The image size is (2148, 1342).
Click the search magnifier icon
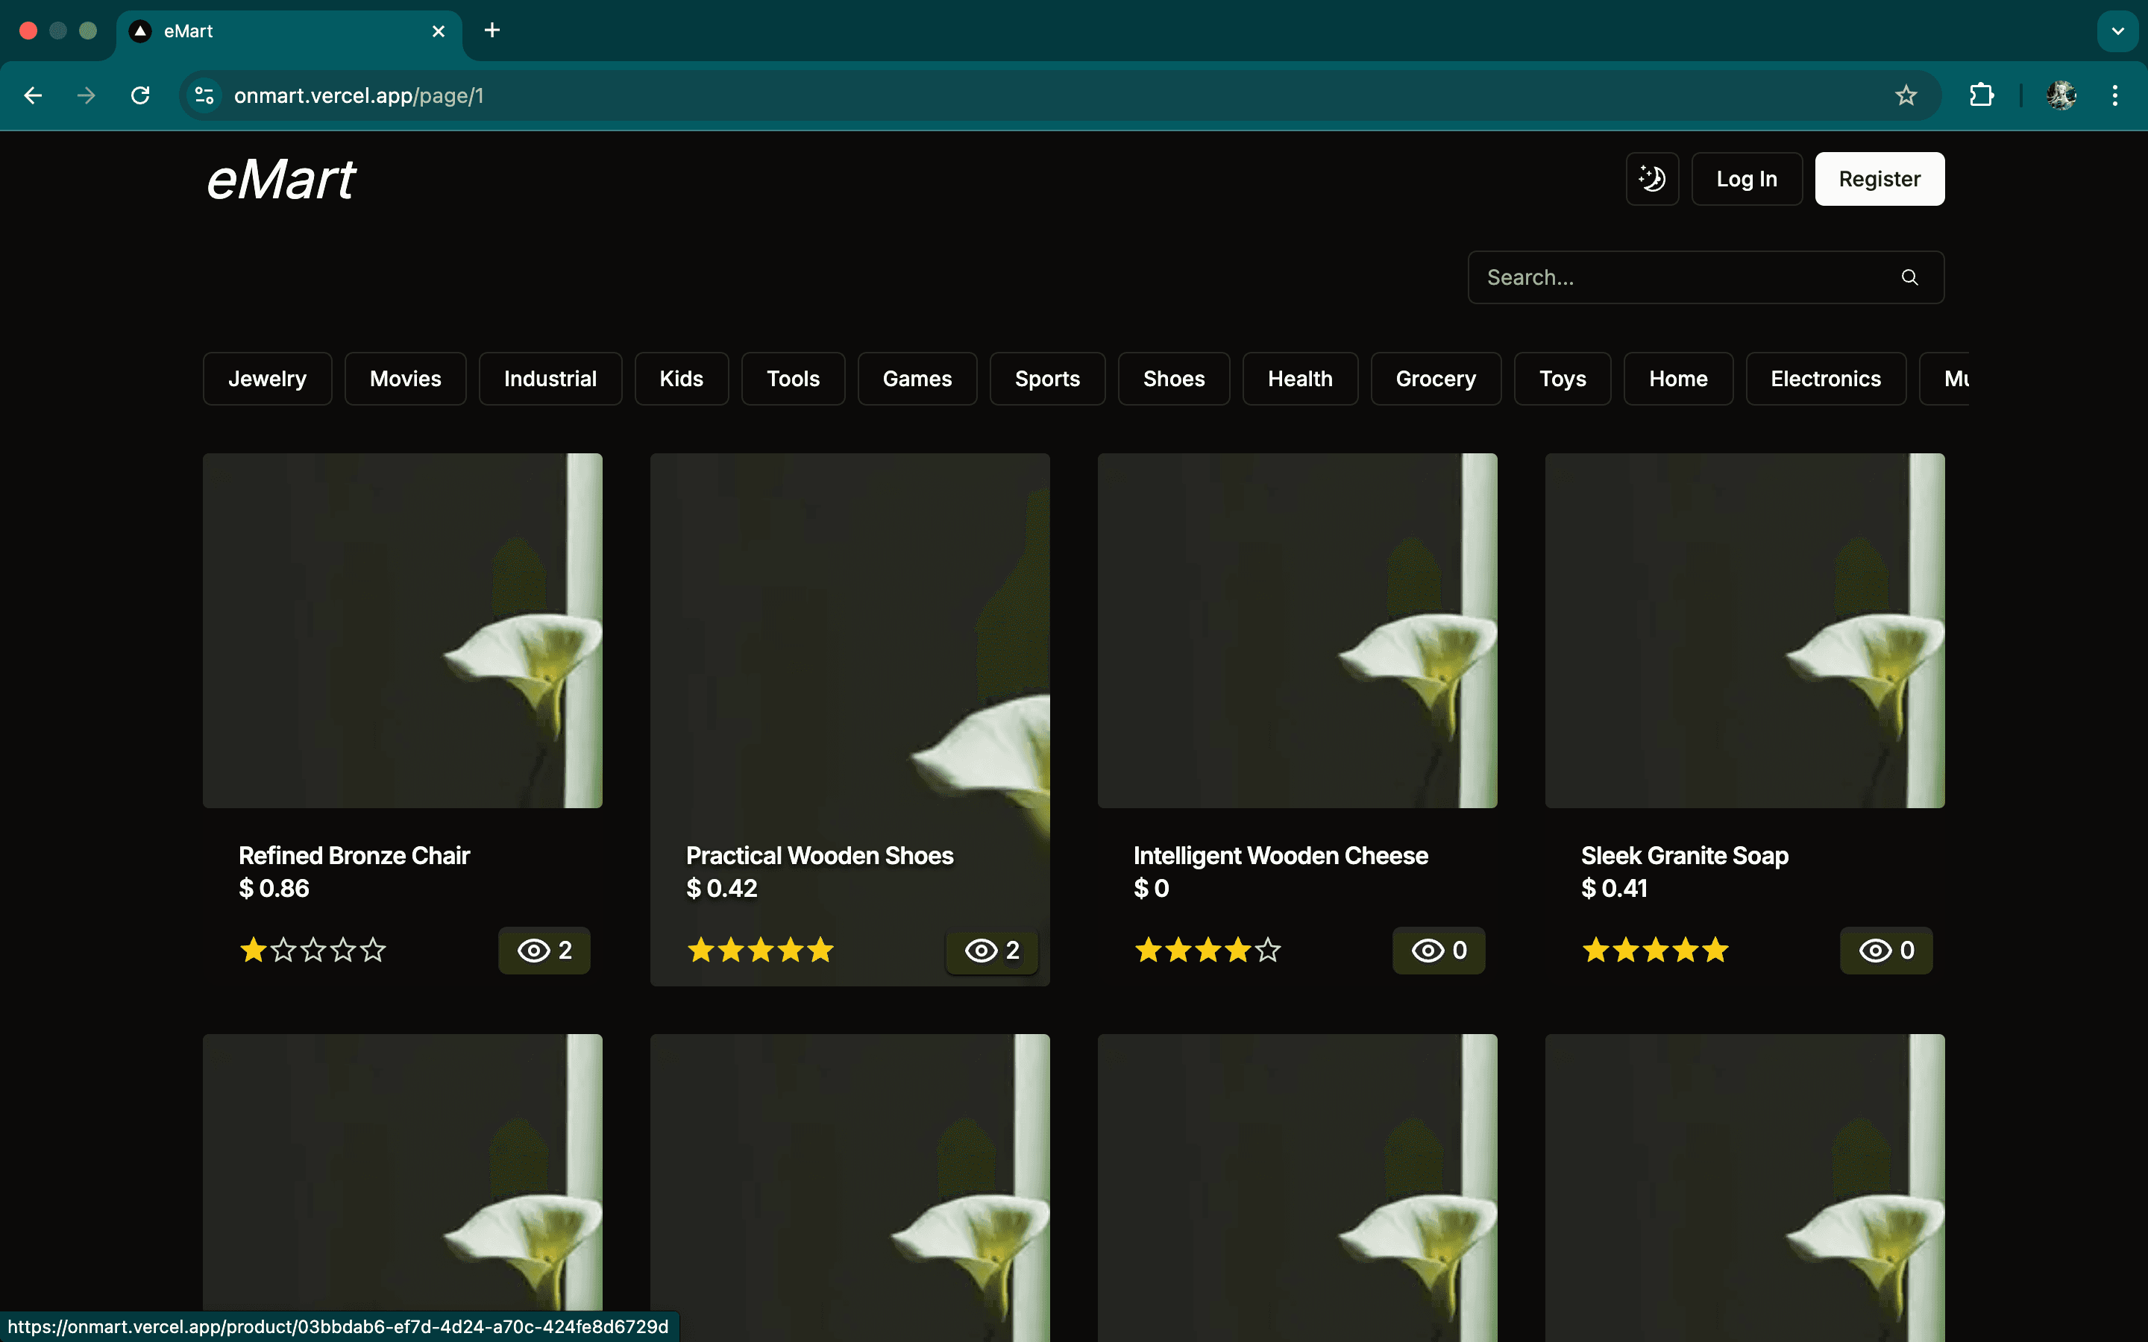(x=1909, y=277)
